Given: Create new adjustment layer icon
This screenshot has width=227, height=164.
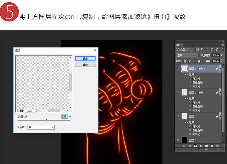Looking at the screenshot, I should pyautogui.click(x=201, y=146).
